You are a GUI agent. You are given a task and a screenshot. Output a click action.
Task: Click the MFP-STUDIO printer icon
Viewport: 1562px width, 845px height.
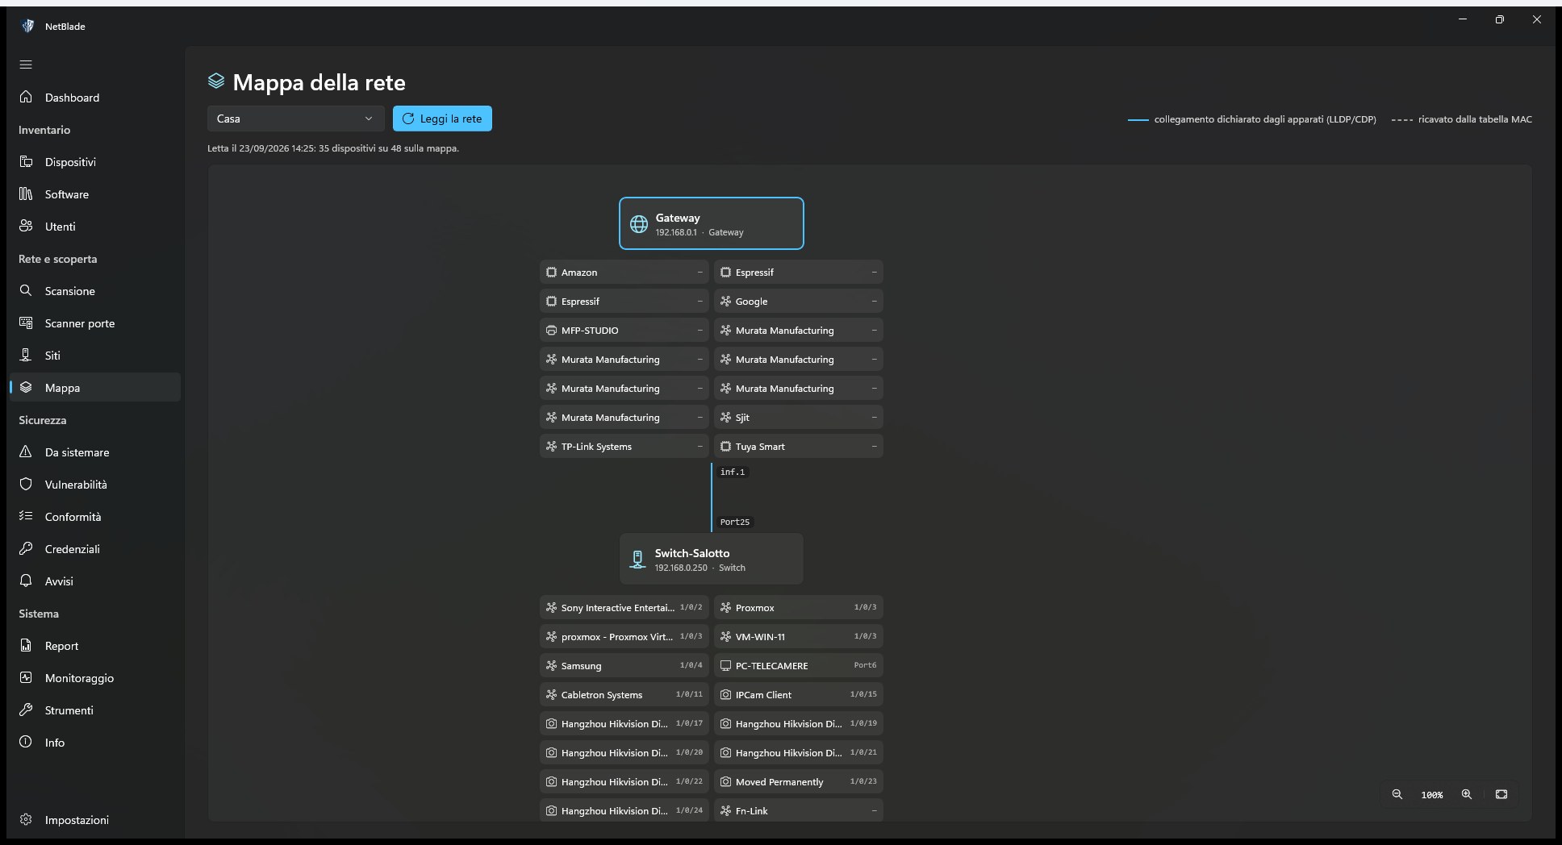coord(551,331)
